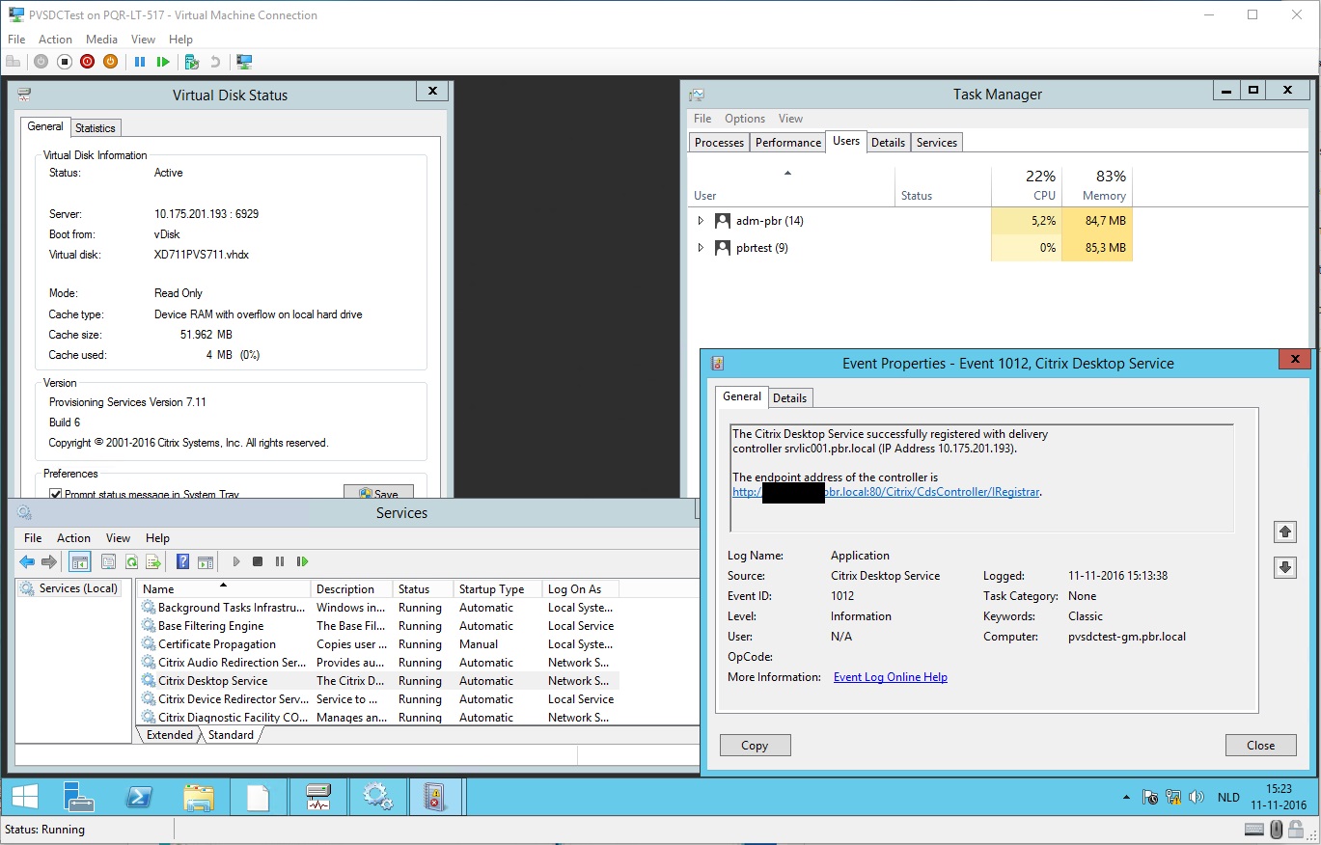Switch to Extended tab in Services window

point(170,735)
